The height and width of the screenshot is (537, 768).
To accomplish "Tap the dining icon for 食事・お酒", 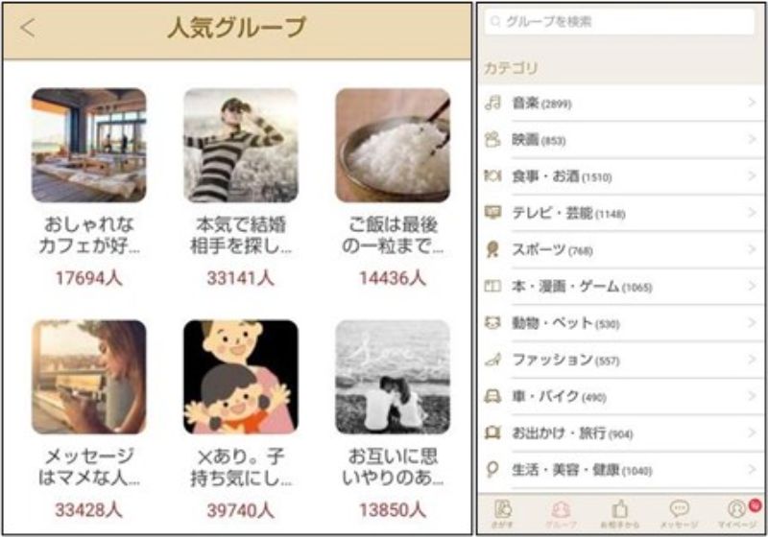I will [x=492, y=175].
